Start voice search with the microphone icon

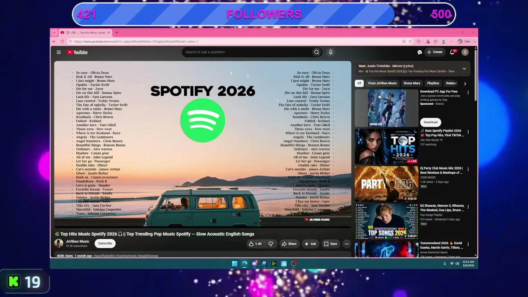[x=330, y=52]
